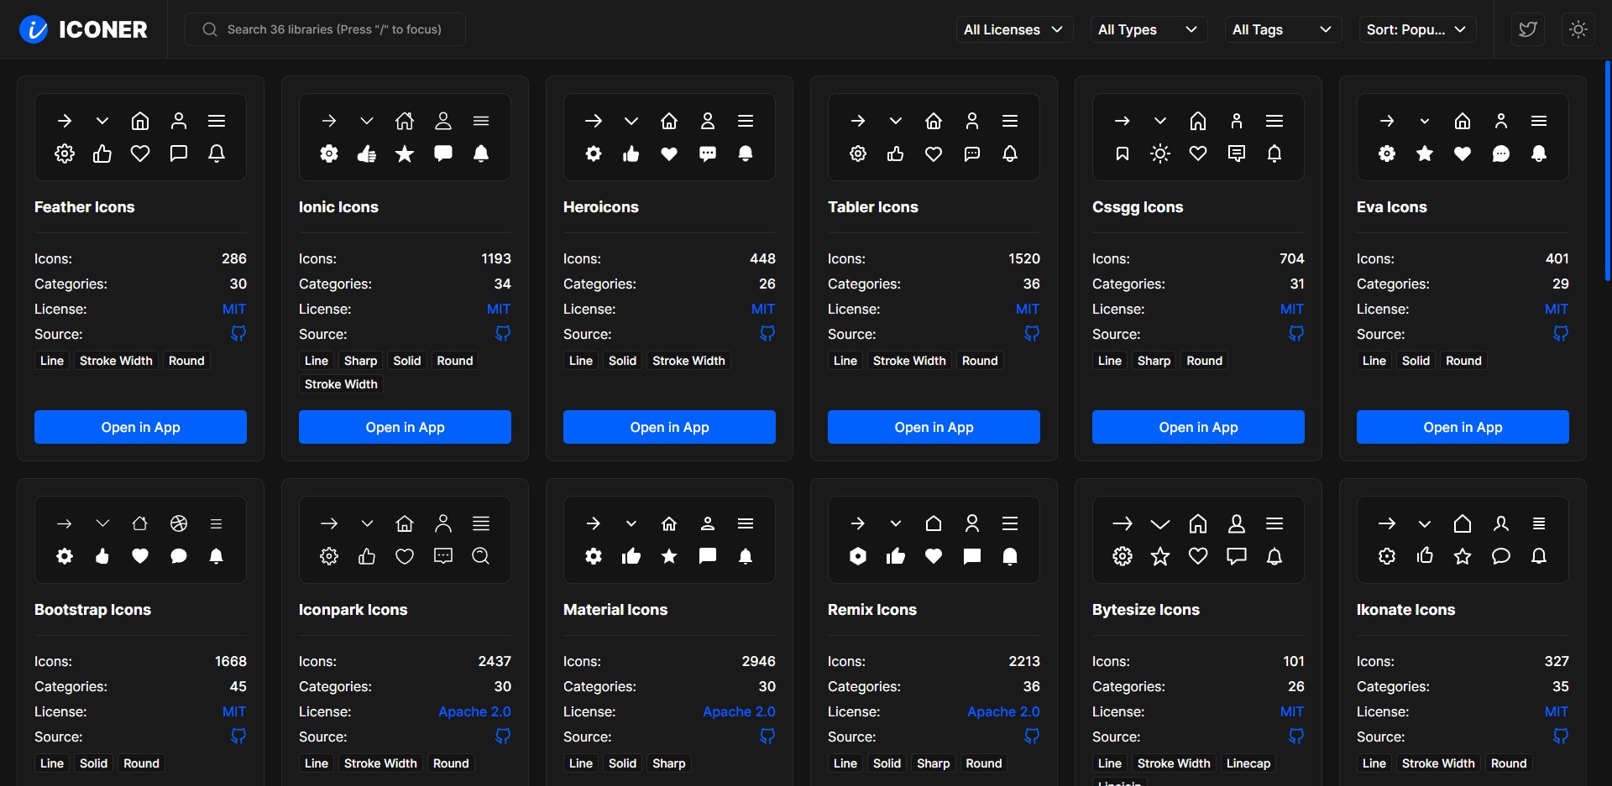Select Stroke Width tag on Feather Icons
The image size is (1612, 786).
point(116,361)
